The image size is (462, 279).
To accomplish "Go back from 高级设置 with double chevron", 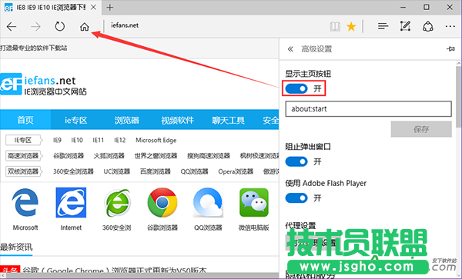I will click(x=290, y=49).
